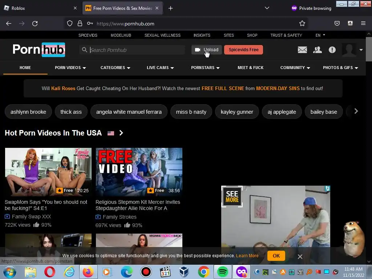
Task: Bookmark this page with the star
Action: pyautogui.click(x=302, y=24)
